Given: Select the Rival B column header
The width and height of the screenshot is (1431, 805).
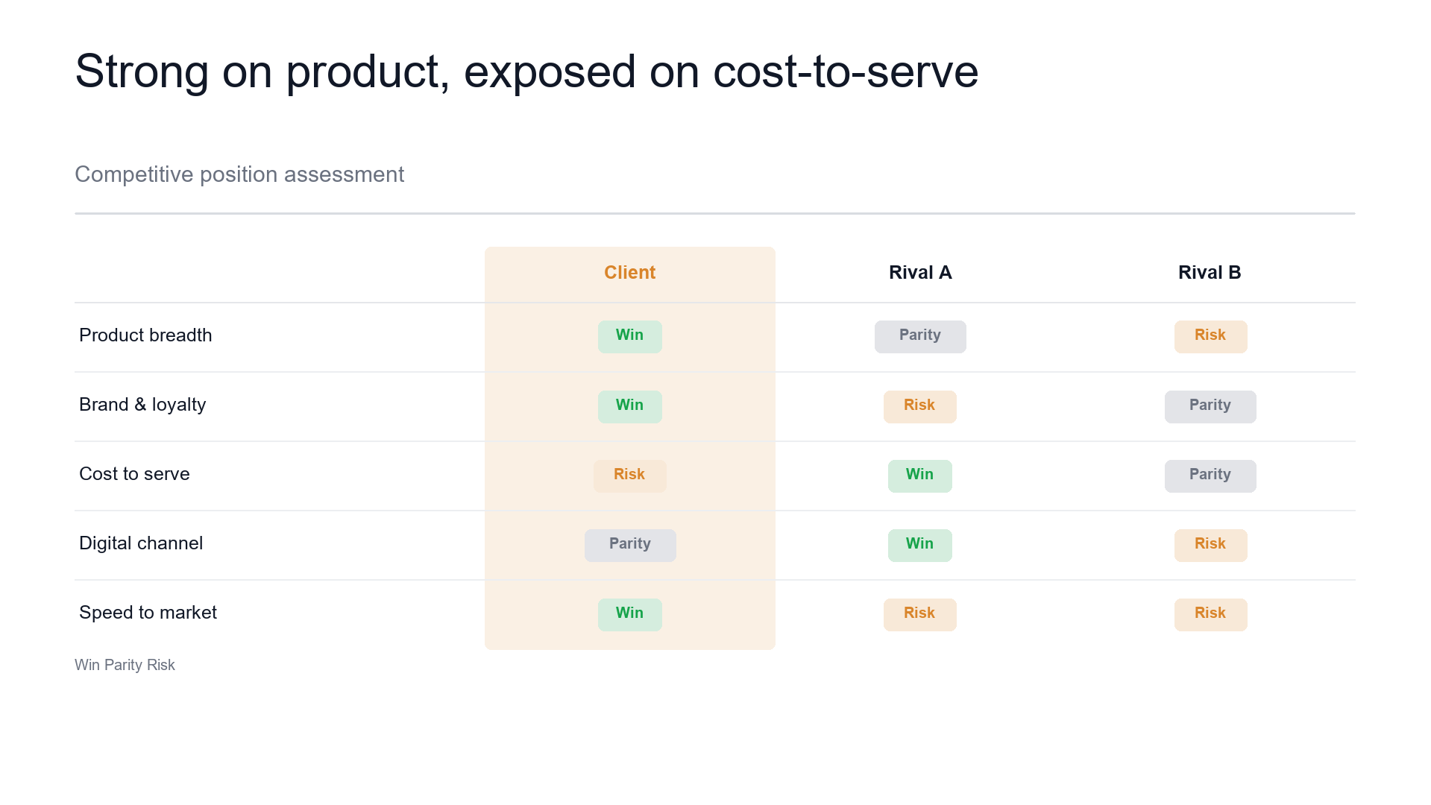Looking at the screenshot, I should coord(1210,273).
